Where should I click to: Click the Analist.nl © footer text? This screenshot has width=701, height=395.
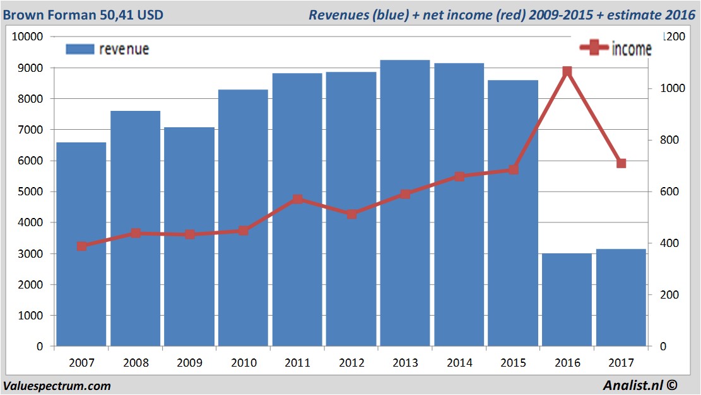[x=640, y=385]
